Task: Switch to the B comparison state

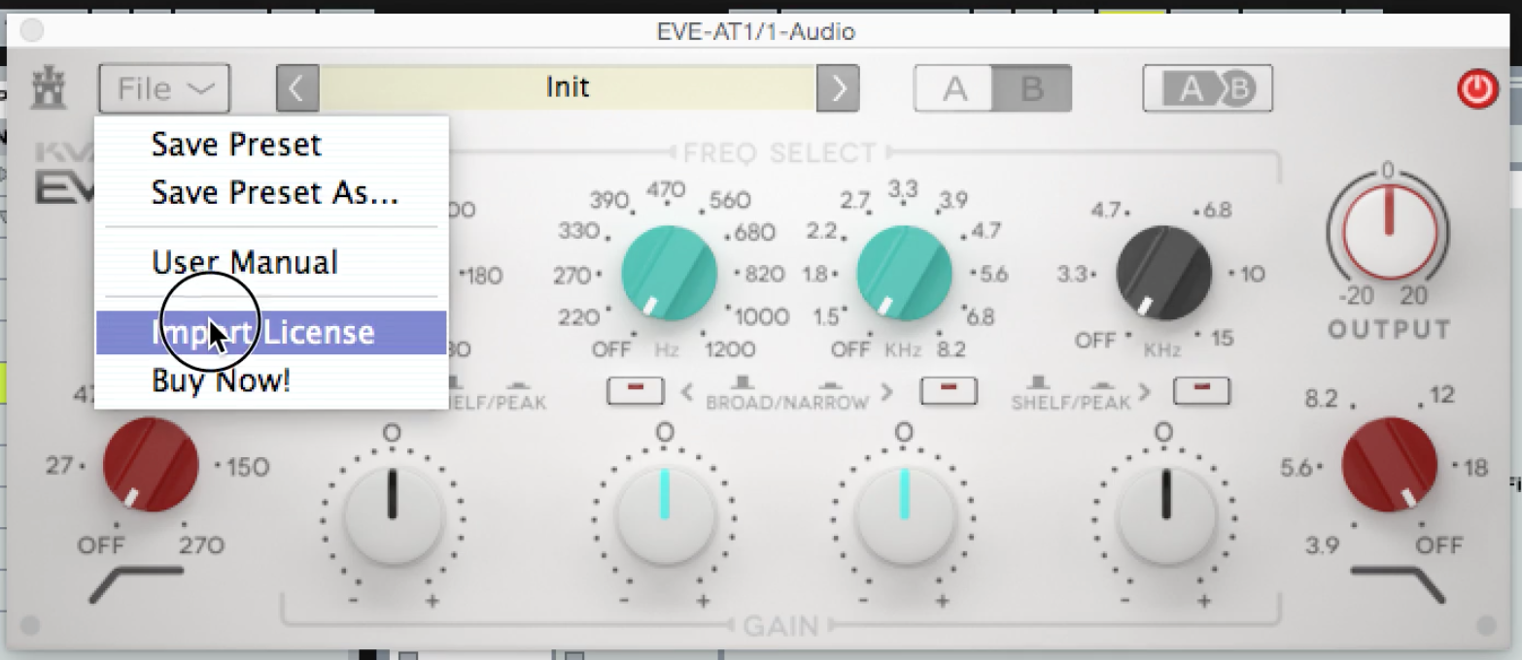Action: tap(1032, 88)
